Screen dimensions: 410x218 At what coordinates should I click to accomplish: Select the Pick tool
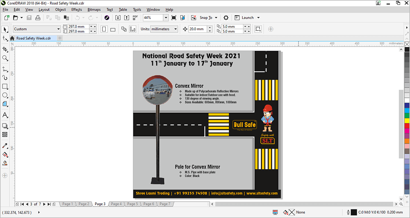5,29
